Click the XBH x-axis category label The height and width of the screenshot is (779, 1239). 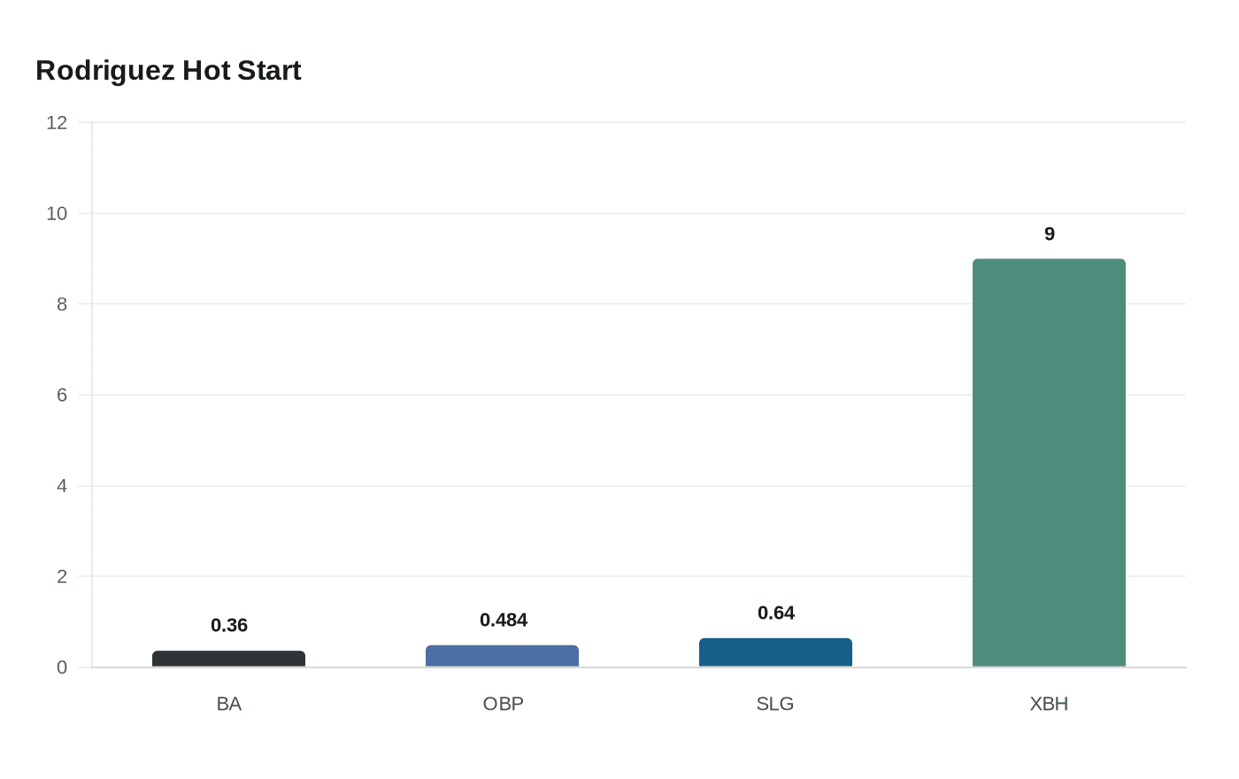[x=1049, y=704]
